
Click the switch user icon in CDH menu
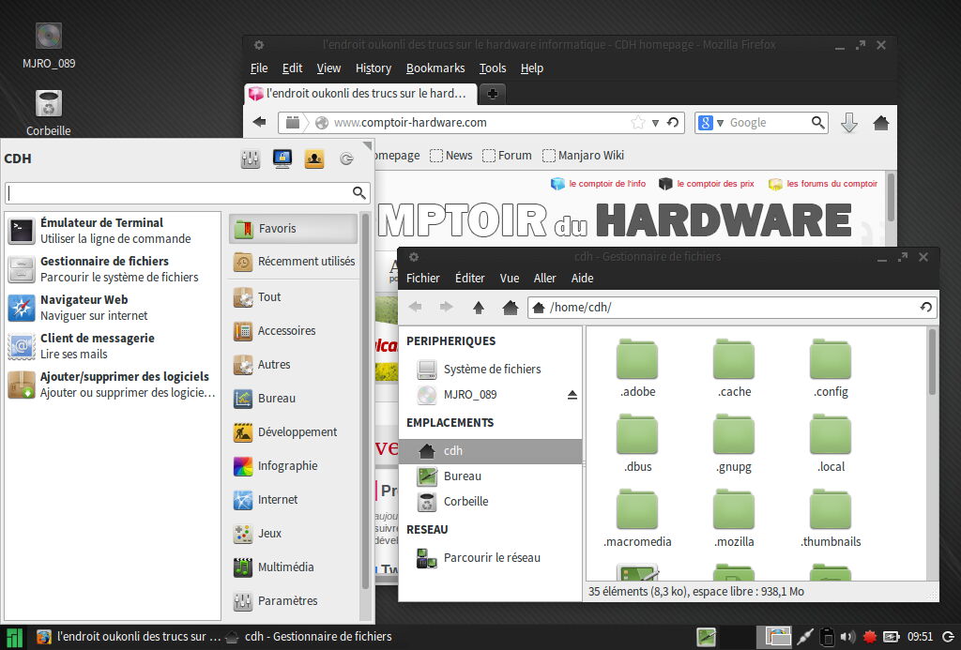(313, 159)
